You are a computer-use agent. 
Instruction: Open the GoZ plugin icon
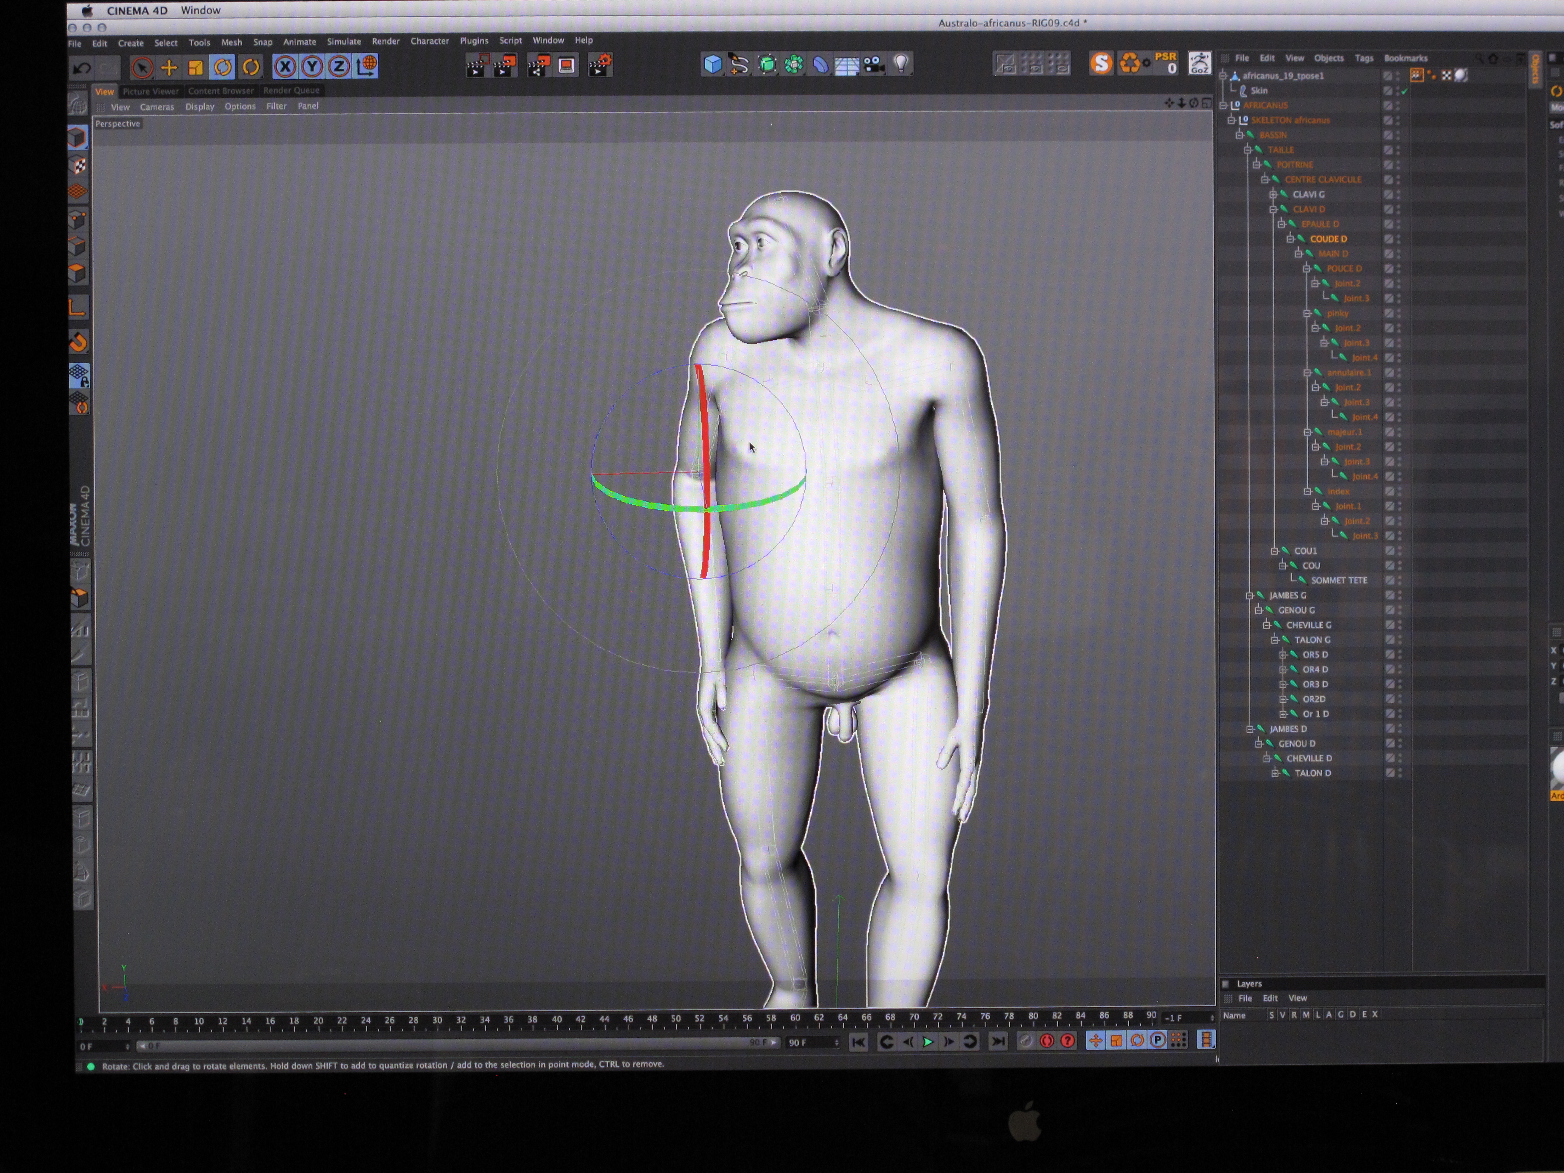click(x=1199, y=64)
